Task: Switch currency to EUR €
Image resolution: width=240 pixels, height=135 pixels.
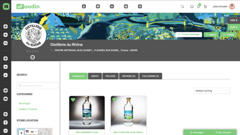Action: click(x=234, y=27)
